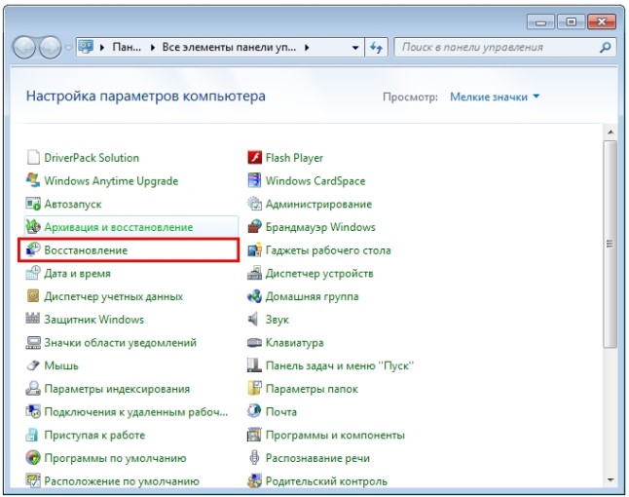This screenshot has width=629, height=497.
Task: Click the Приступая к работе icon
Action: [33, 435]
